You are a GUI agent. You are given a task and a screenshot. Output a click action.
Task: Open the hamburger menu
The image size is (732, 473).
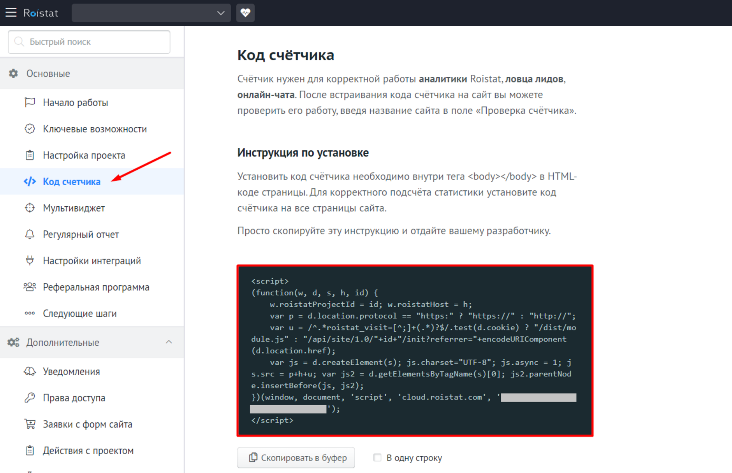pos(11,12)
